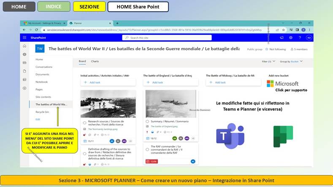Click the TW site logo tile

tap(40, 48)
